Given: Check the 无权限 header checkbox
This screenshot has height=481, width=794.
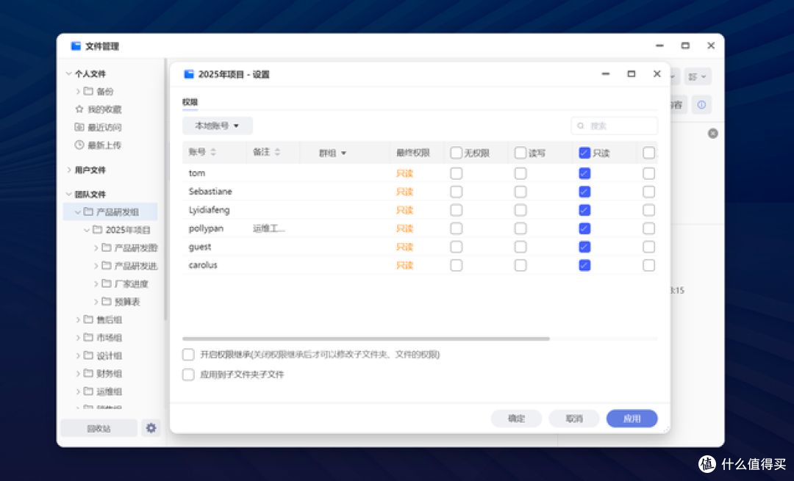Looking at the screenshot, I should click(457, 153).
